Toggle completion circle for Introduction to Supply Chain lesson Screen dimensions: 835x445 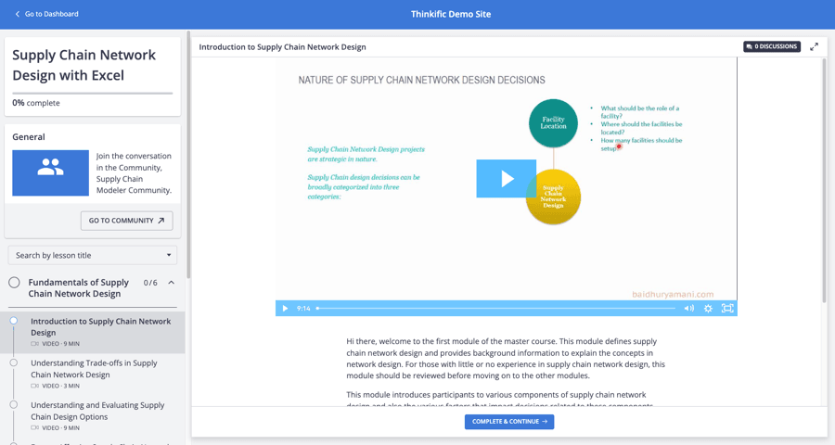coord(14,321)
